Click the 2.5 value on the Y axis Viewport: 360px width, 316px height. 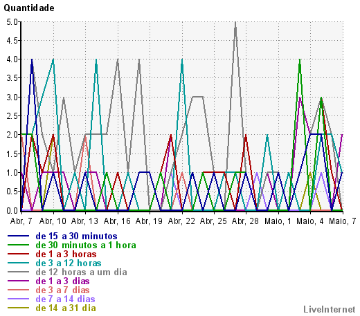(x=12, y=116)
